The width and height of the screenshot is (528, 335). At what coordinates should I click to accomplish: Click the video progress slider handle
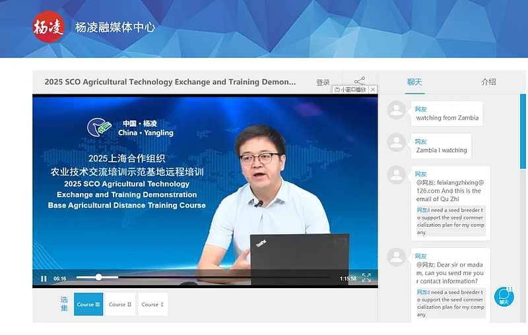[98, 278]
